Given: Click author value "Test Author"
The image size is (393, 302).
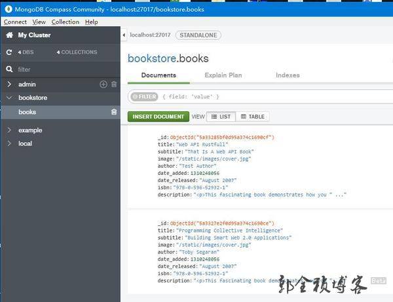Looking at the screenshot, I should click(x=198, y=166).
